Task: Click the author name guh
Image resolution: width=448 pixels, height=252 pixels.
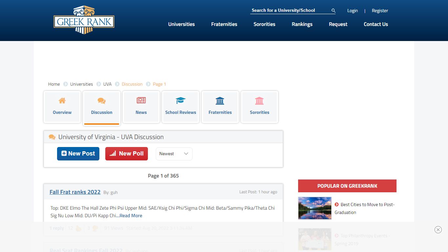Action: [114, 192]
